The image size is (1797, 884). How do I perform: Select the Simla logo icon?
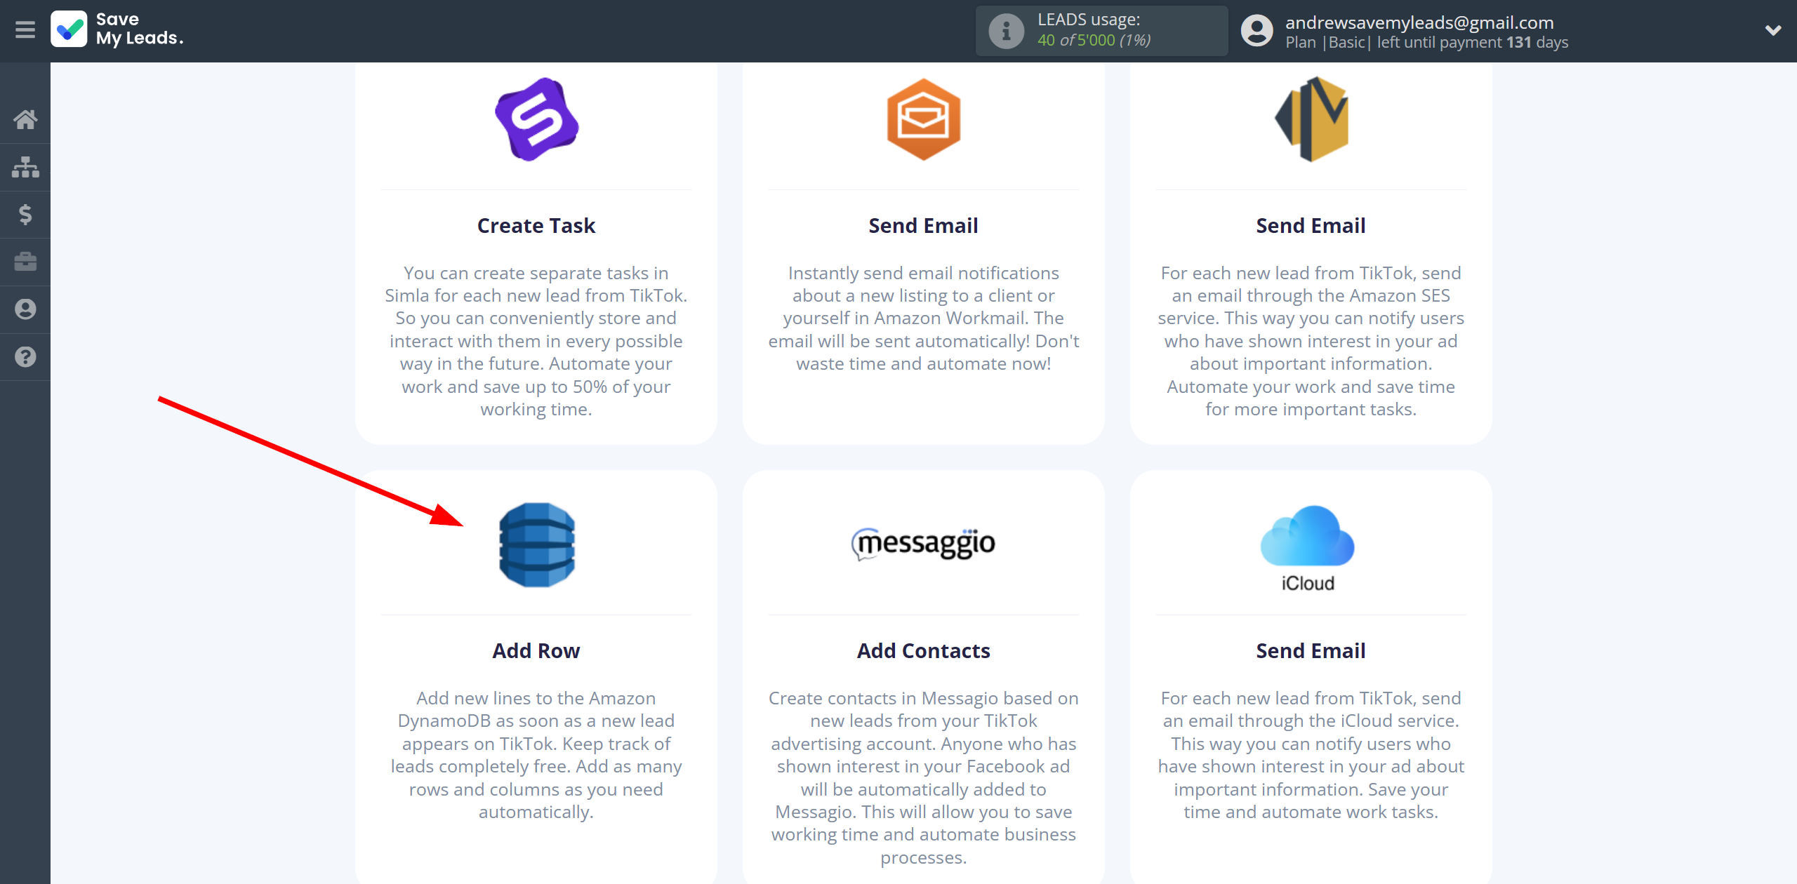pyautogui.click(x=536, y=119)
